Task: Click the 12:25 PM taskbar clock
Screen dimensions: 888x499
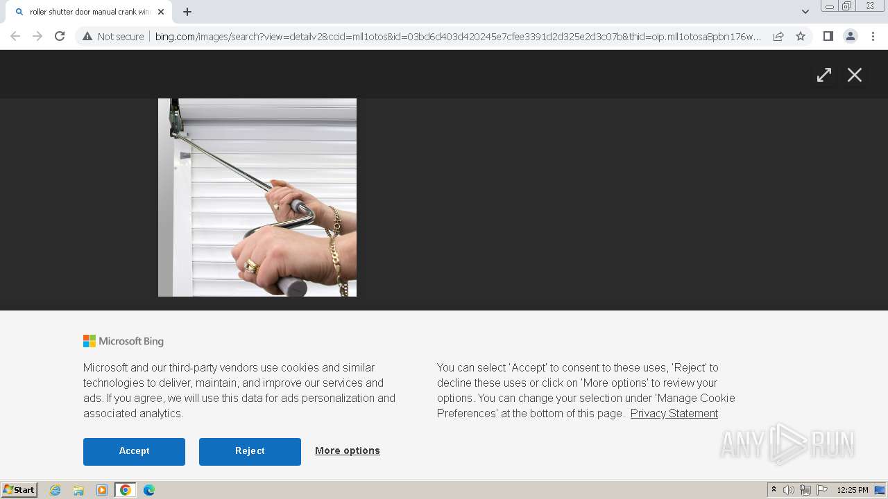Action: 853,490
